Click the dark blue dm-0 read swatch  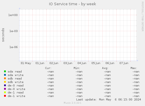coord(5,85)
